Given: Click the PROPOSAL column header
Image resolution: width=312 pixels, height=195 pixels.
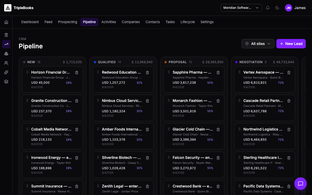Looking at the screenshot, I should (178, 62).
